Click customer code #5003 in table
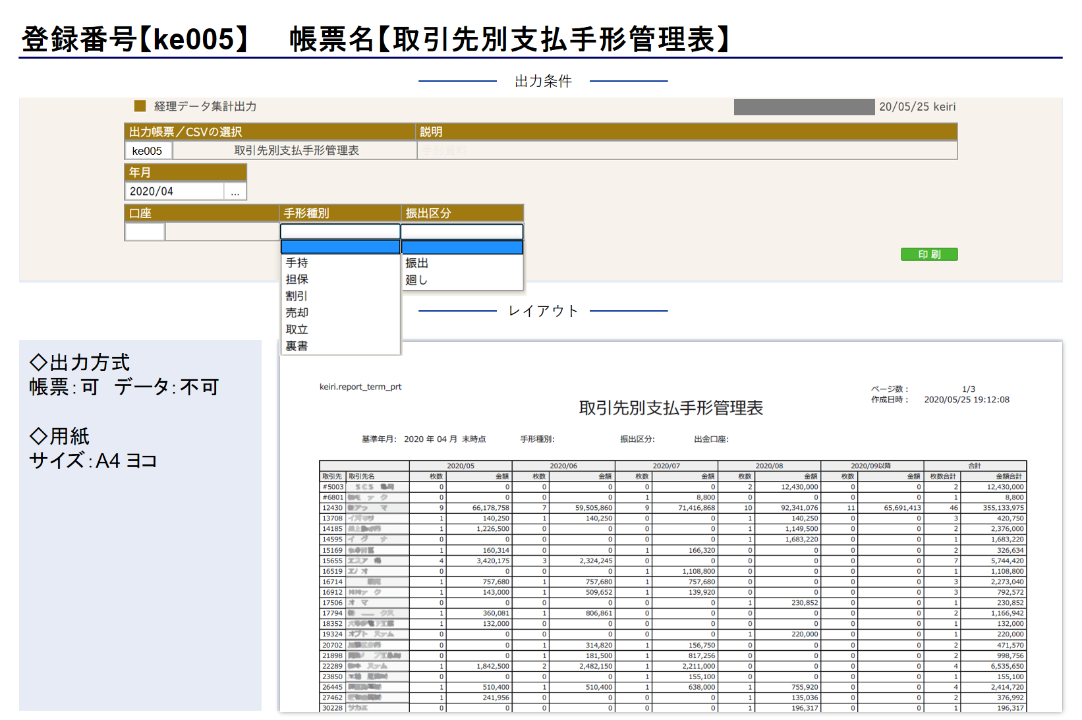Viewport: 1082px width, 720px height. pos(333,487)
